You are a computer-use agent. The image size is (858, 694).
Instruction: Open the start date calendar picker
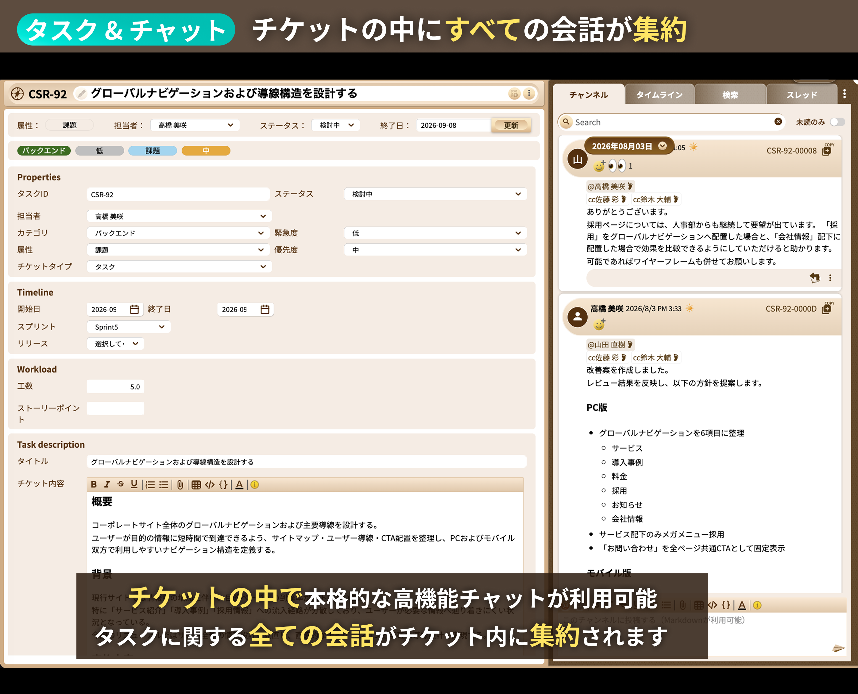(x=134, y=309)
